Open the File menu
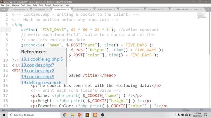 3,5
